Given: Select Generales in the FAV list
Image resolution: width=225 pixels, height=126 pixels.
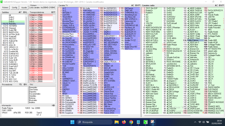Looking at the screenshot, I should [x=33, y=87].
